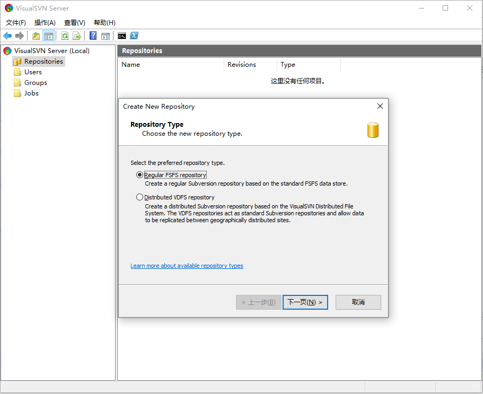Image resolution: width=483 pixels, height=394 pixels.
Task: Click the Export List toolbar icon
Action: [x=77, y=36]
